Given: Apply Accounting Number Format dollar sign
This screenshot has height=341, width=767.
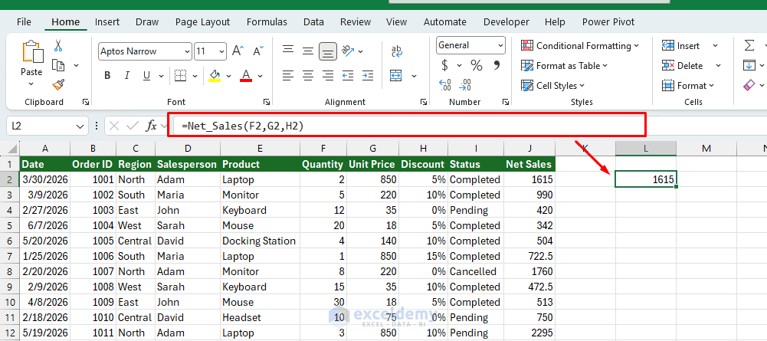Looking at the screenshot, I should coord(444,65).
